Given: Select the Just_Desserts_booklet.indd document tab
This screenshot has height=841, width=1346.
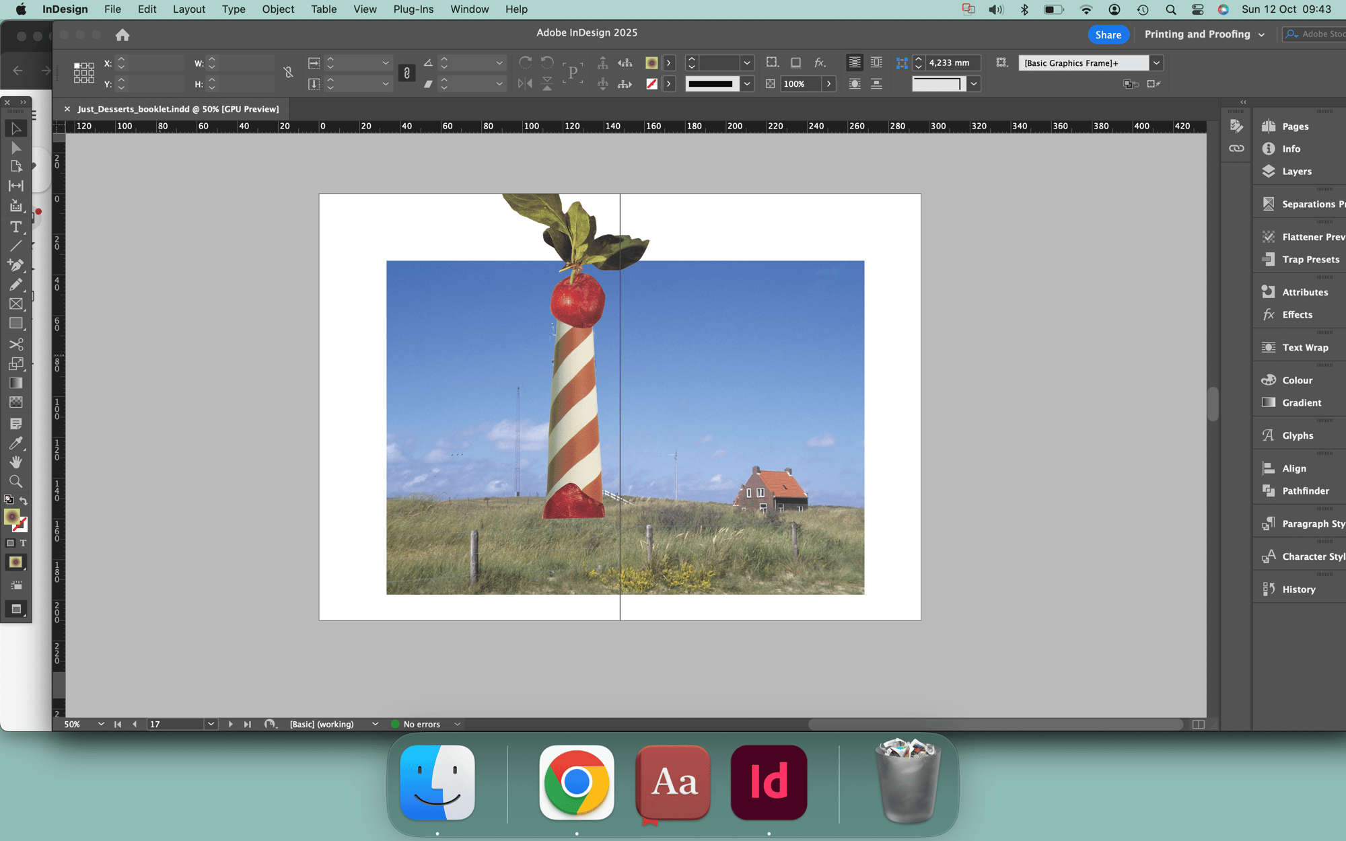Looking at the screenshot, I should click(178, 109).
